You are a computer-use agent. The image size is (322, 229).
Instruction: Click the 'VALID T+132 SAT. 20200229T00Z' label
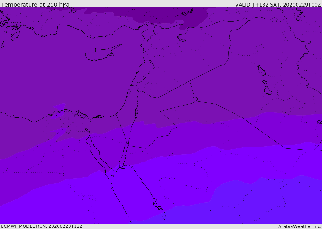pyautogui.click(x=278, y=4)
